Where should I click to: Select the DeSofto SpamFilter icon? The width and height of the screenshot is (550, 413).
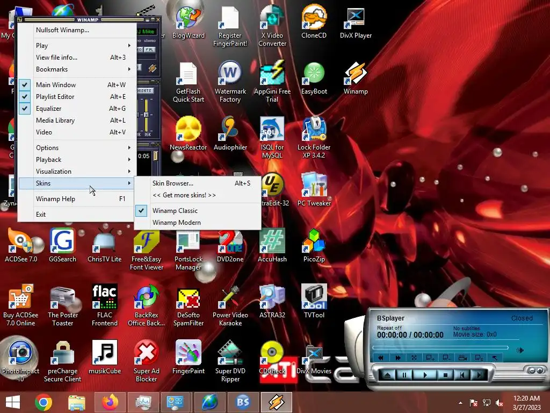tap(189, 305)
